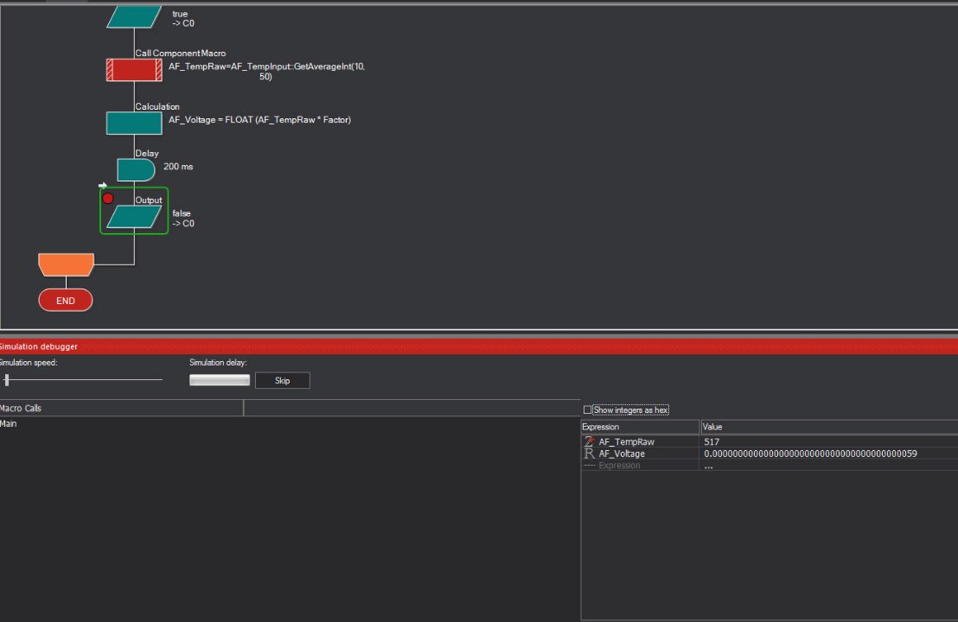Click the red END terminator icon
The image size is (958, 622).
pos(66,301)
